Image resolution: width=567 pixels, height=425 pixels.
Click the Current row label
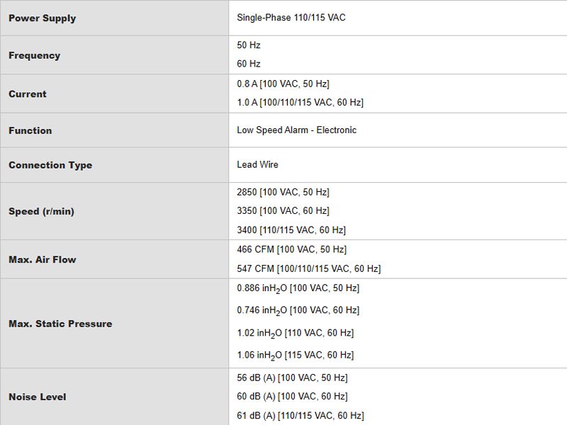[x=28, y=94]
